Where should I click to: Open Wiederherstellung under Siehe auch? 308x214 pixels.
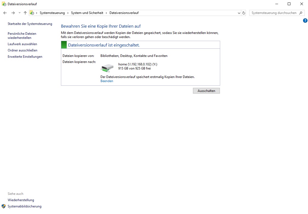click(x=21, y=200)
